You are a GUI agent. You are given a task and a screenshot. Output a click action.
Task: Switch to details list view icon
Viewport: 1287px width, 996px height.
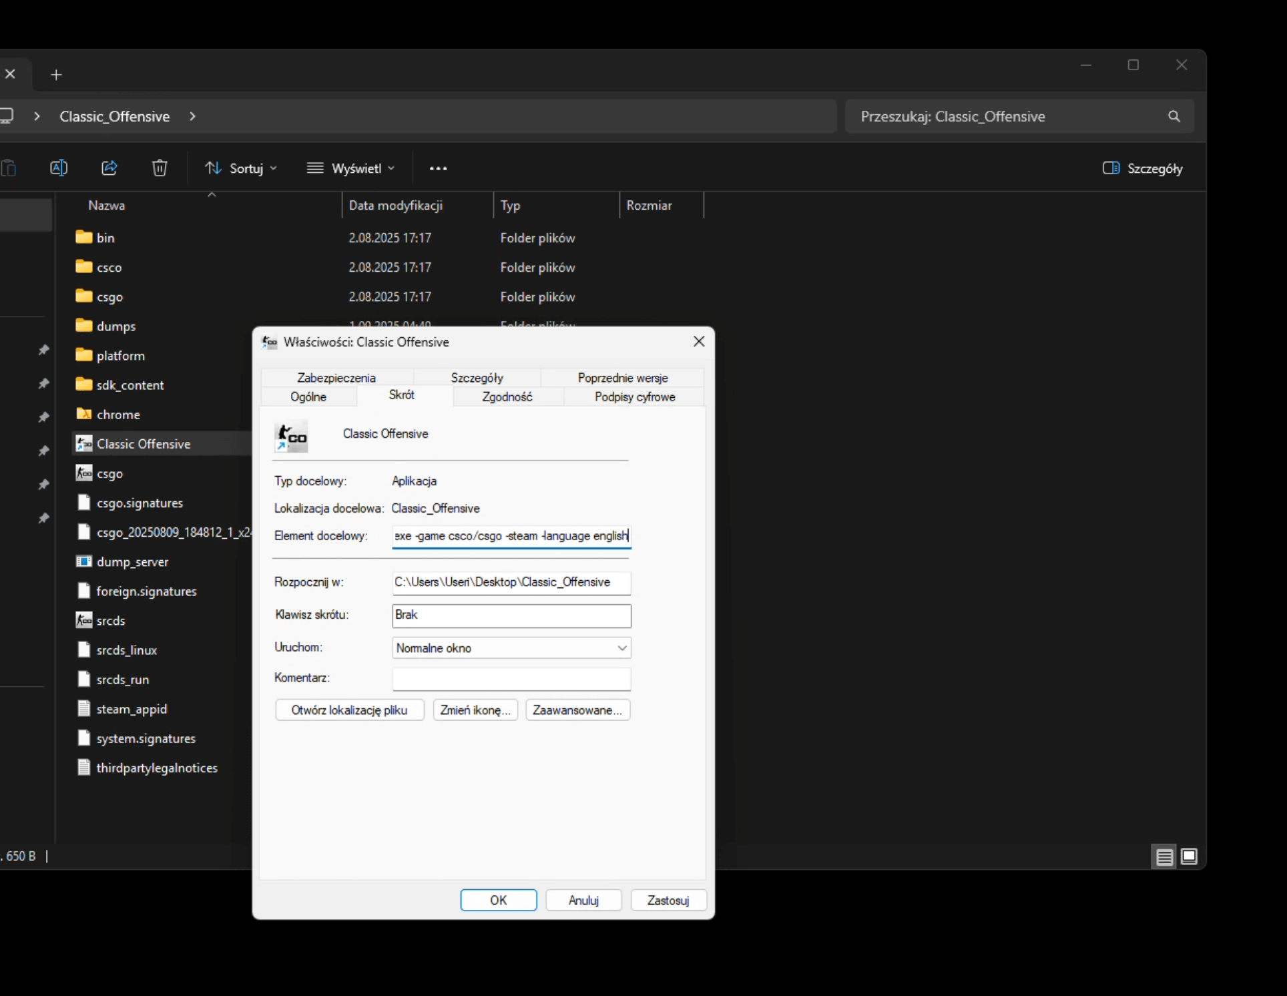(x=1164, y=856)
